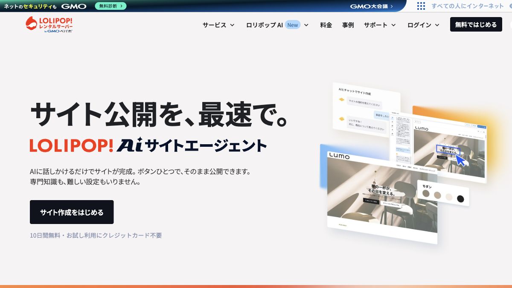Image resolution: width=512 pixels, height=288 pixels.
Task: Expand the ログイン dropdown menu
Action: (423, 25)
